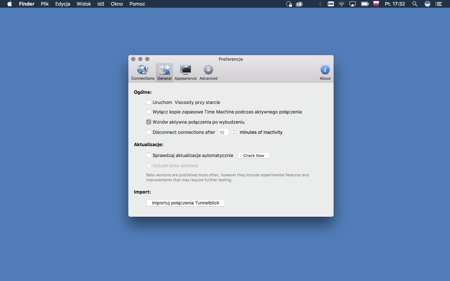The image size is (450, 281).
Task: Enable Sprawdzaj aktualizacje automatycznie checkbox
Action: click(x=149, y=155)
